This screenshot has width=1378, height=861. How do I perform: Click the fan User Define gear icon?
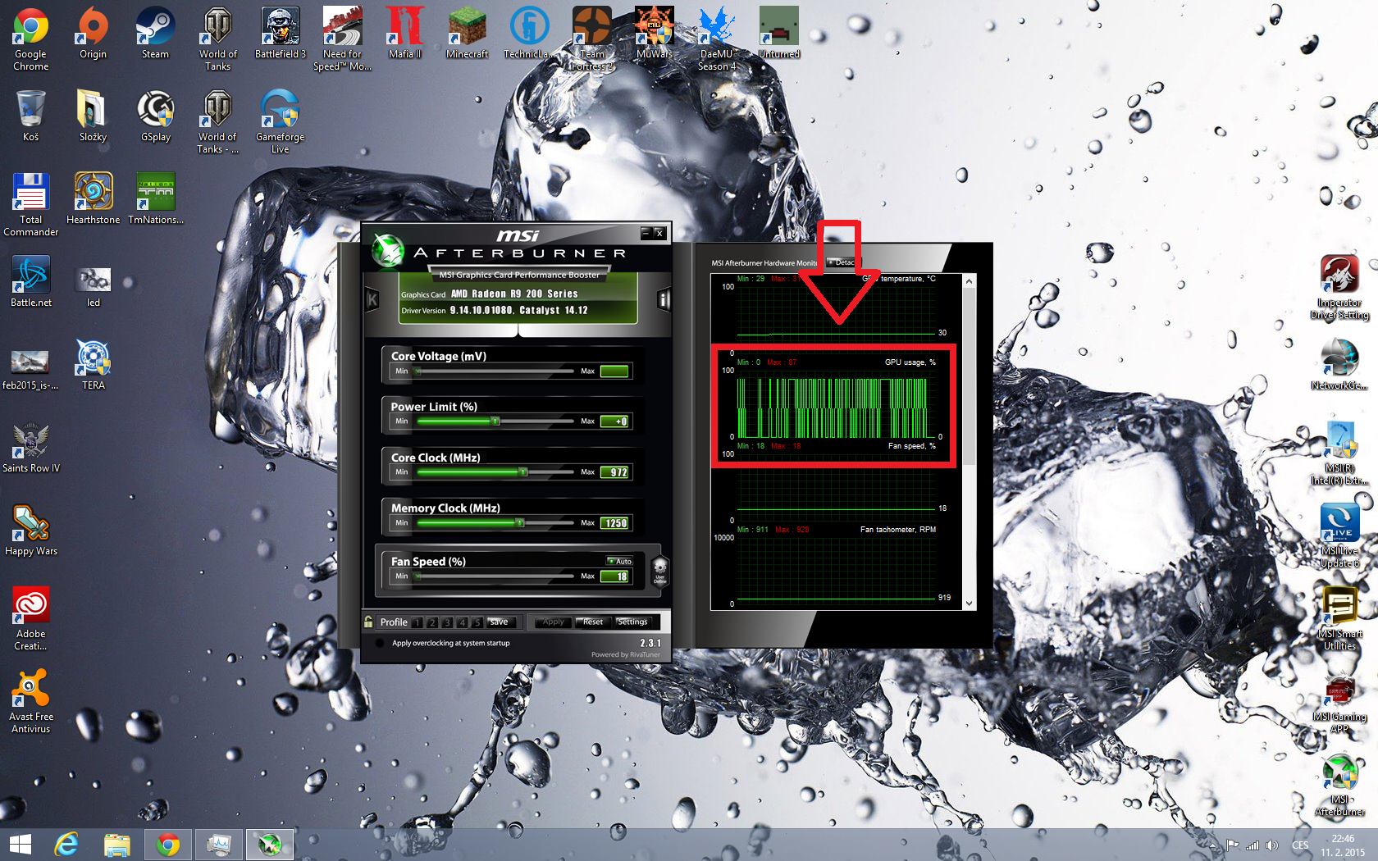tap(659, 569)
